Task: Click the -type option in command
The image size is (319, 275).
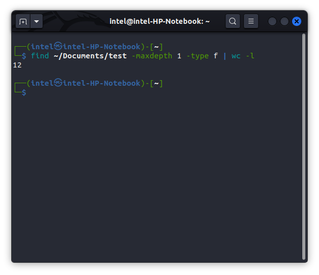Action: pos(197,56)
